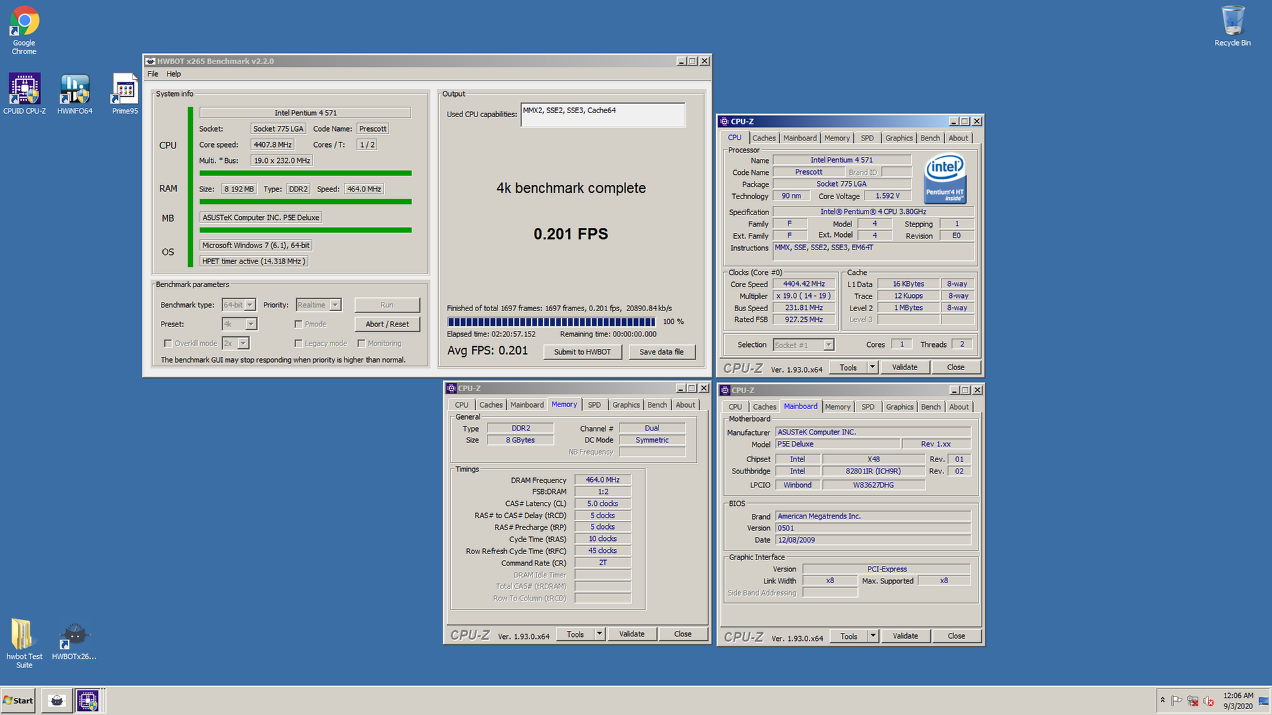Click BIOS Version 0501 value

(x=873, y=528)
